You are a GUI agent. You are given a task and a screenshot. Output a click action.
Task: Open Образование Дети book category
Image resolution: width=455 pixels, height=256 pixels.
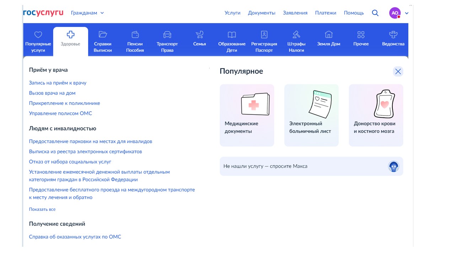(232, 41)
